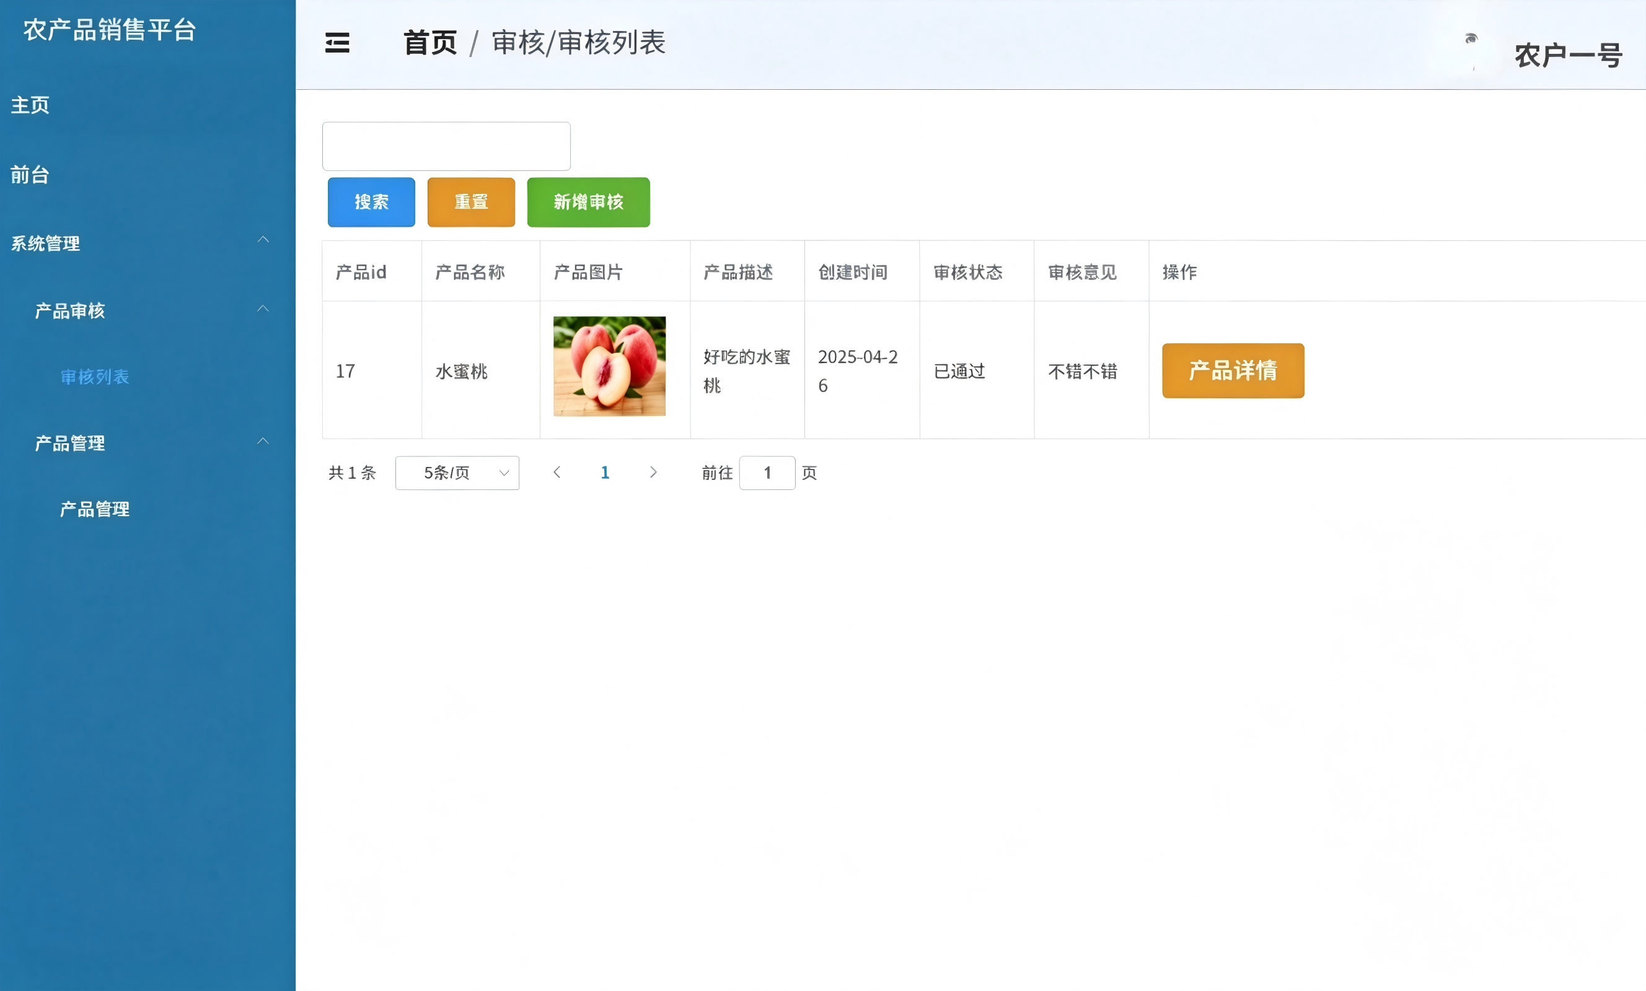This screenshot has width=1646, height=991.
Task: Select 系统管理 menu item
Action: 45,243
